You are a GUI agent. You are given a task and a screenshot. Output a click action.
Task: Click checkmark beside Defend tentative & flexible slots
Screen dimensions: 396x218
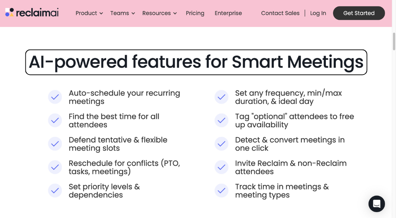[55, 143]
